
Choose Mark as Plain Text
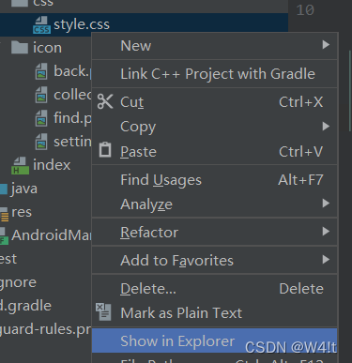[215, 313]
